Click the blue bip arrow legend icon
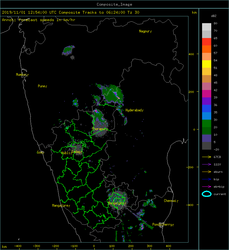Screen dimensions: 229x250 pyautogui.click(x=207, y=179)
